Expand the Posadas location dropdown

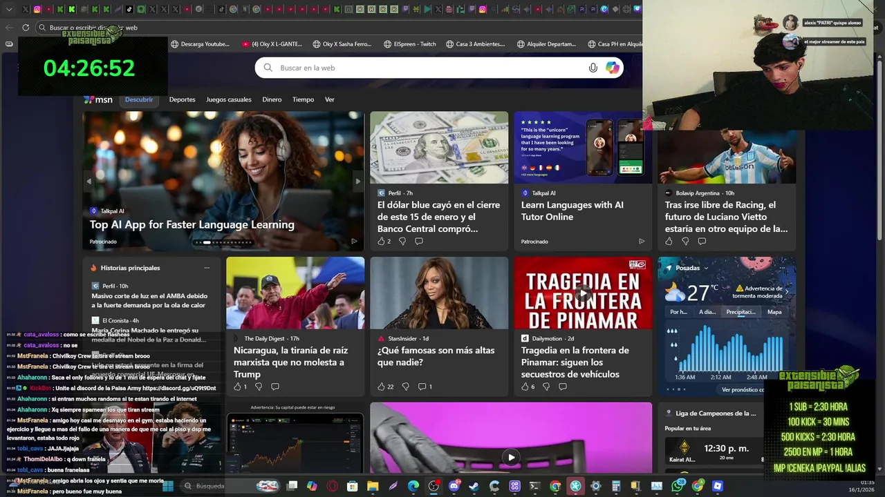point(706,268)
